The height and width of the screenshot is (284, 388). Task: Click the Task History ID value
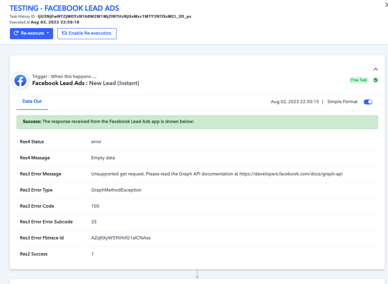[115, 17]
